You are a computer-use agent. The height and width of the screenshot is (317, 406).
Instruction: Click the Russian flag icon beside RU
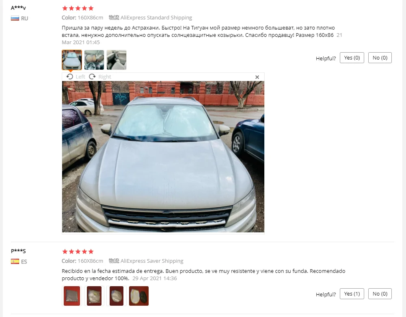point(15,18)
